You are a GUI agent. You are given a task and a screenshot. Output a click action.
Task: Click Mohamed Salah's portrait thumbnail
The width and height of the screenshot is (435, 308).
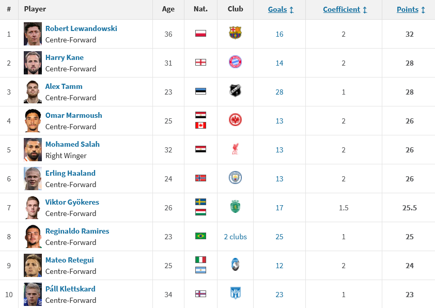pos(33,149)
